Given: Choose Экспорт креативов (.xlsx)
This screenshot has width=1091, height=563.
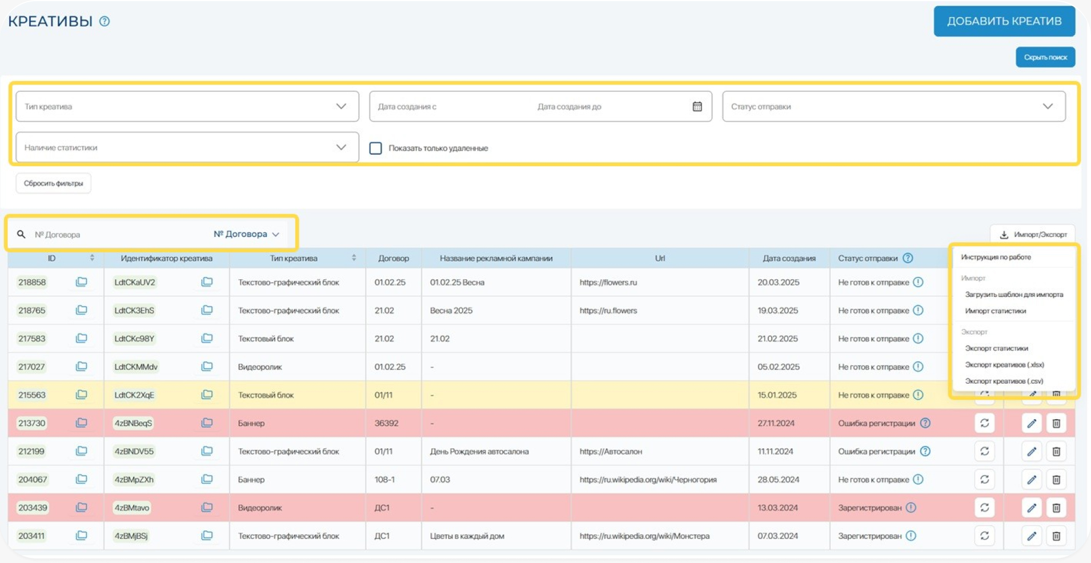Looking at the screenshot, I should click(1004, 365).
